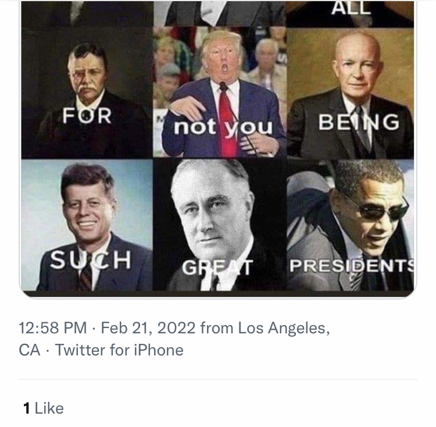This screenshot has height=427, width=436.
Task: Click the cropped top-left dark panel
Action: pos(87,14)
